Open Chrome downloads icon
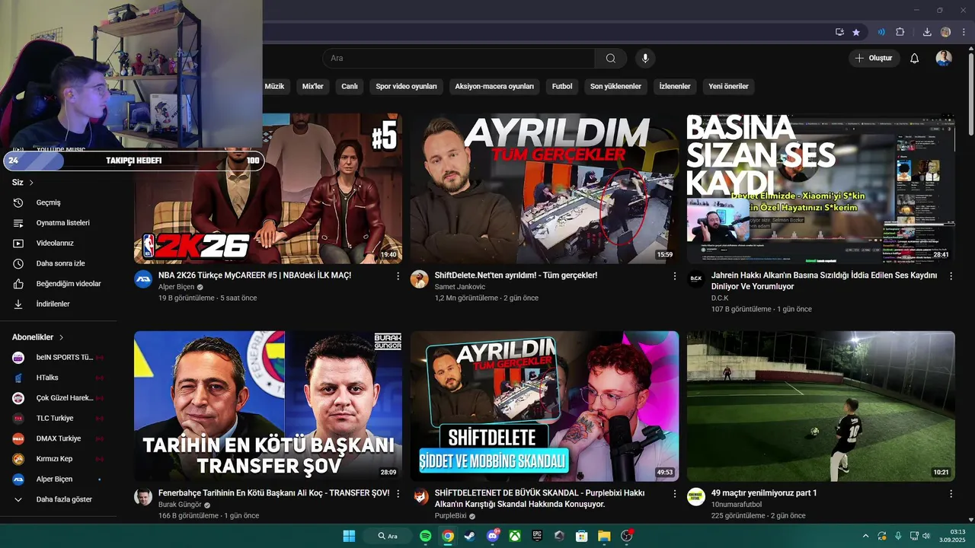Screen dimensions: 975x548 click(x=927, y=32)
